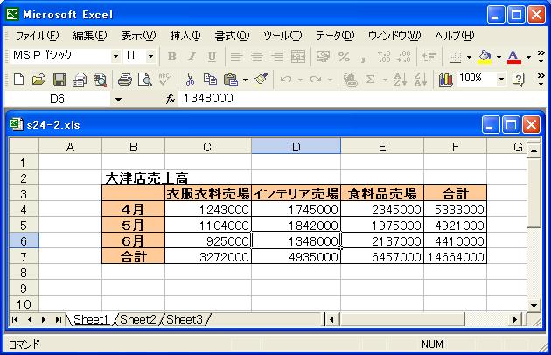Viewport: 551px width, 355px height.
Task: Apply Currency style format
Action: pos(324,57)
